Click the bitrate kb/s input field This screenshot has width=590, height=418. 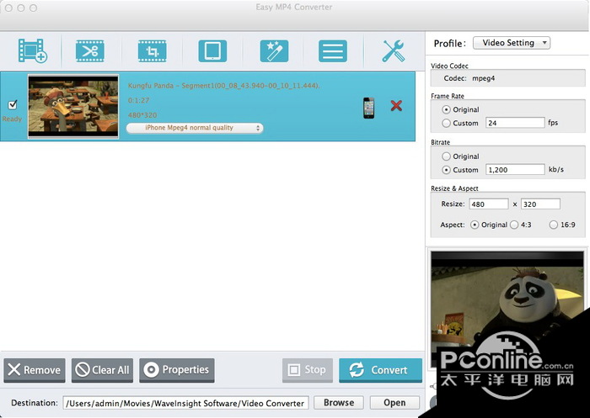(515, 170)
